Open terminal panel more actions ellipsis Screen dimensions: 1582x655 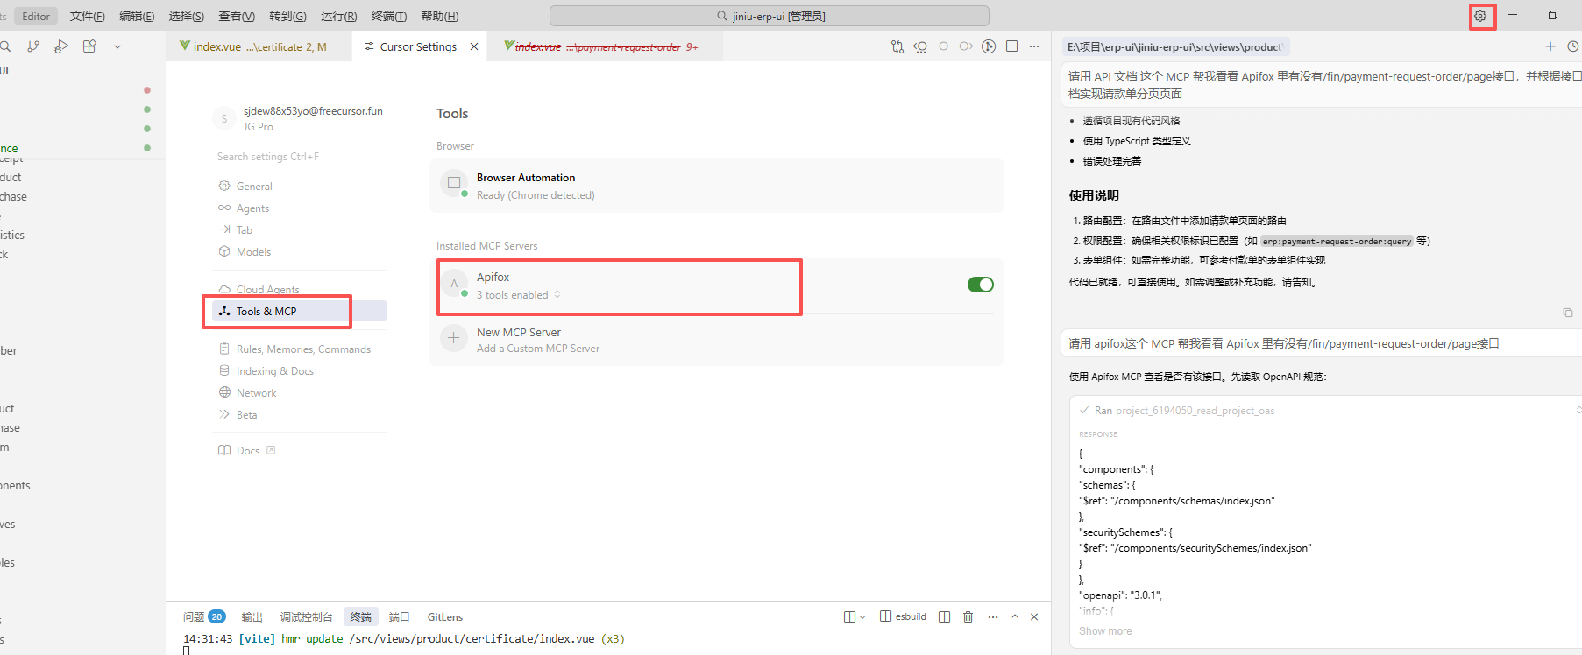tap(993, 616)
